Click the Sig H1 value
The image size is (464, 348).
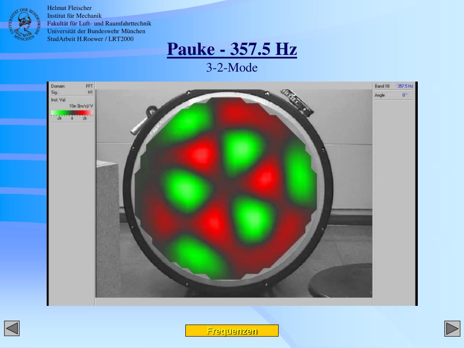(x=90, y=92)
